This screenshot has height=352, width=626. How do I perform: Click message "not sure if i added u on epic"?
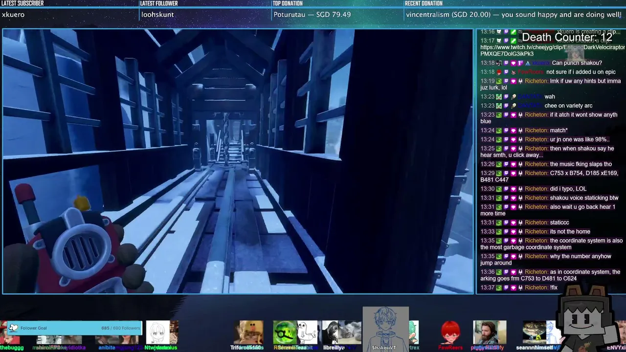[x=581, y=72]
